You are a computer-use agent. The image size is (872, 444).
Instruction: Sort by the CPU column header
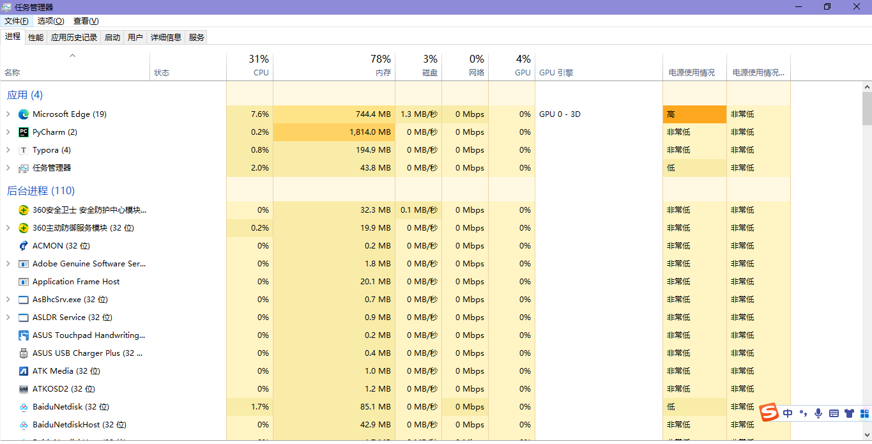(261, 73)
